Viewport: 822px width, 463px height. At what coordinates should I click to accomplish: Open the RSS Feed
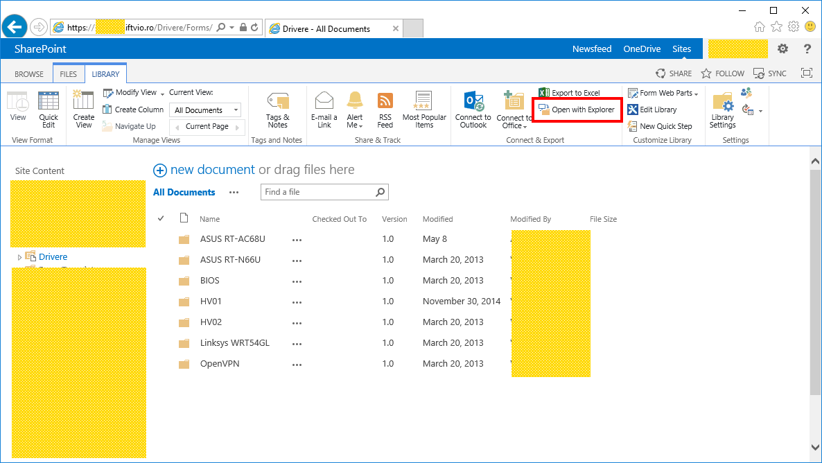click(385, 109)
